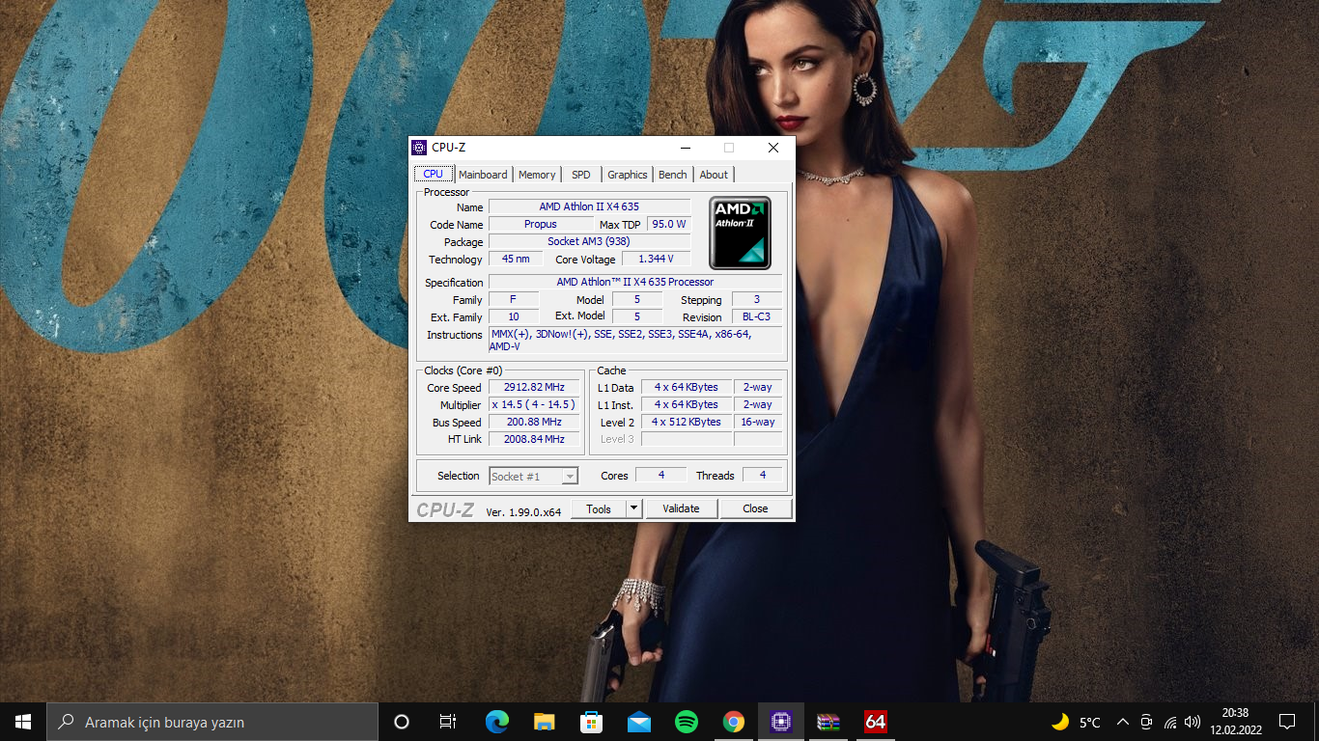Click the Bus Speed value 200.88 MHz

coord(534,422)
